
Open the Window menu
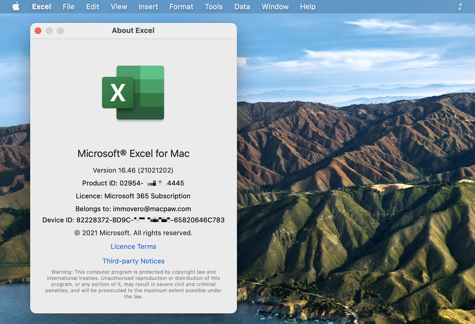click(275, 7)
